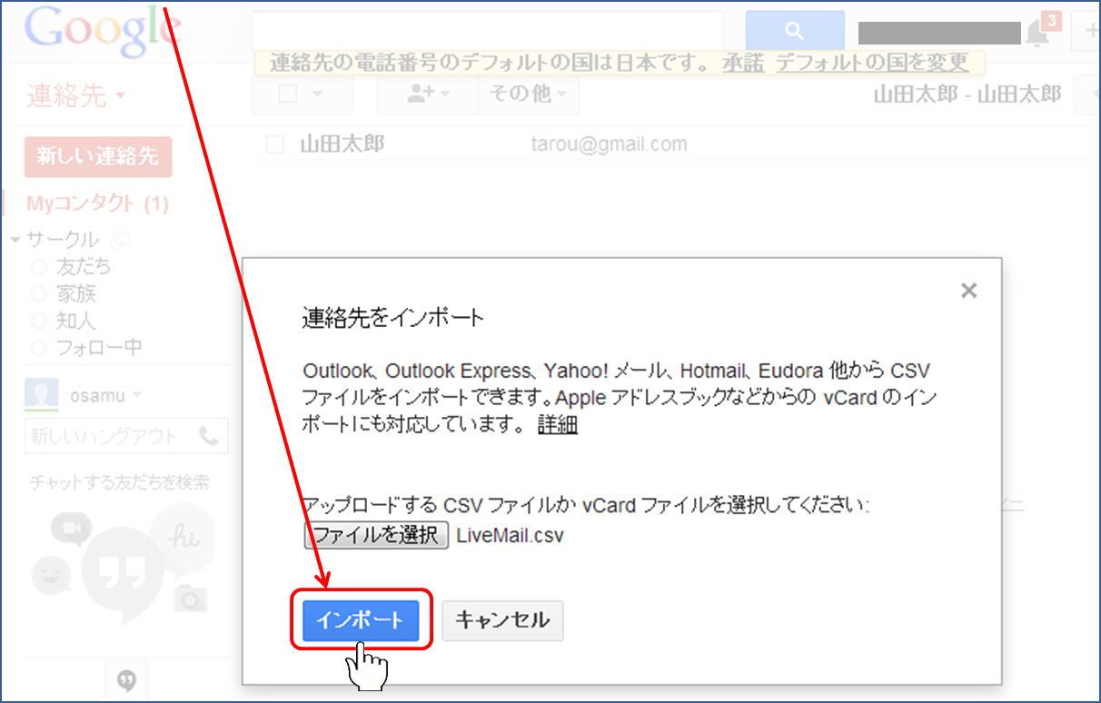Viewport: 1101px width, 703px height.
Task: Tick the checkbox beside 山田太郎
Action: pyautogui.click(x=275, y=144)
